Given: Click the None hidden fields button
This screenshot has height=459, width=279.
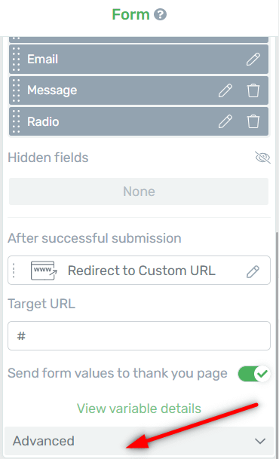Looking at the screenshot, I should tap(139, 191).
